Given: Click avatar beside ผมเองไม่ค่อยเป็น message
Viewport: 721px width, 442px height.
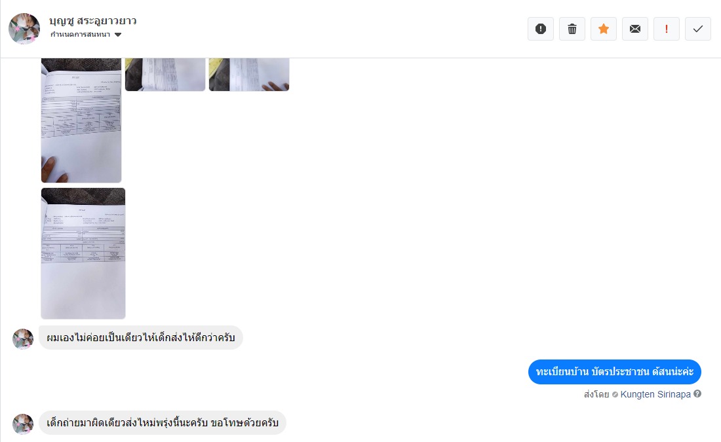Looking at the screenshot, I should (x=23, y=339).
